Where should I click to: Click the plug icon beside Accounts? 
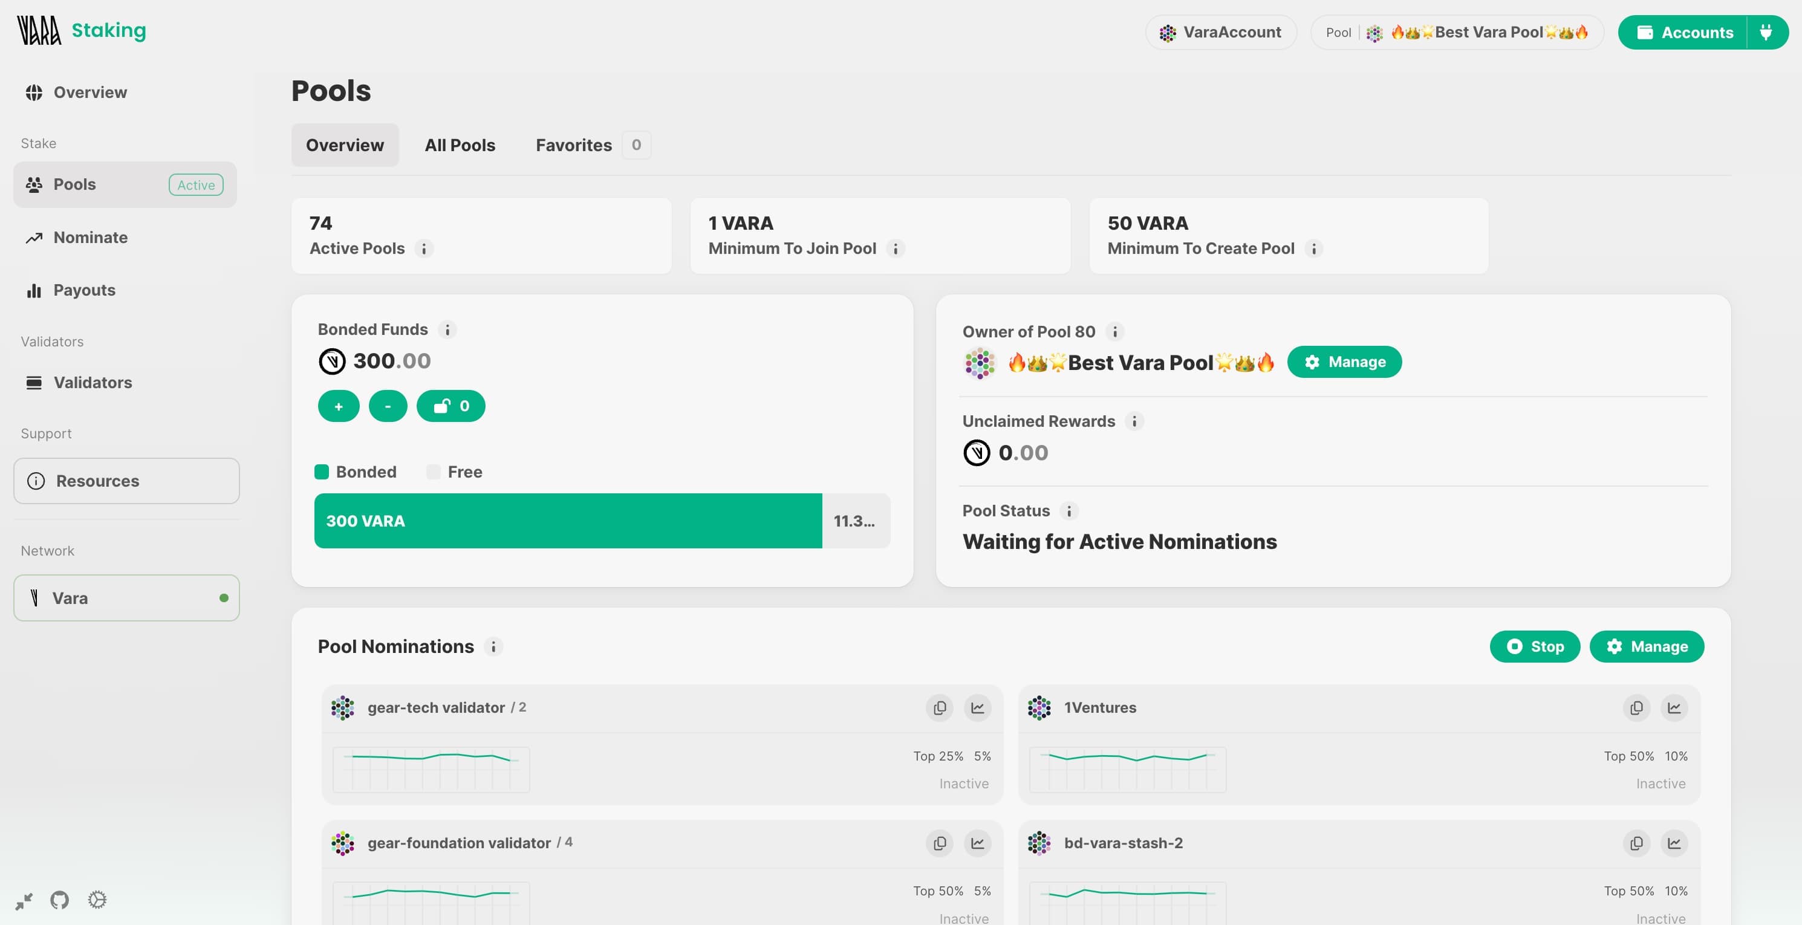(1766, 32)
